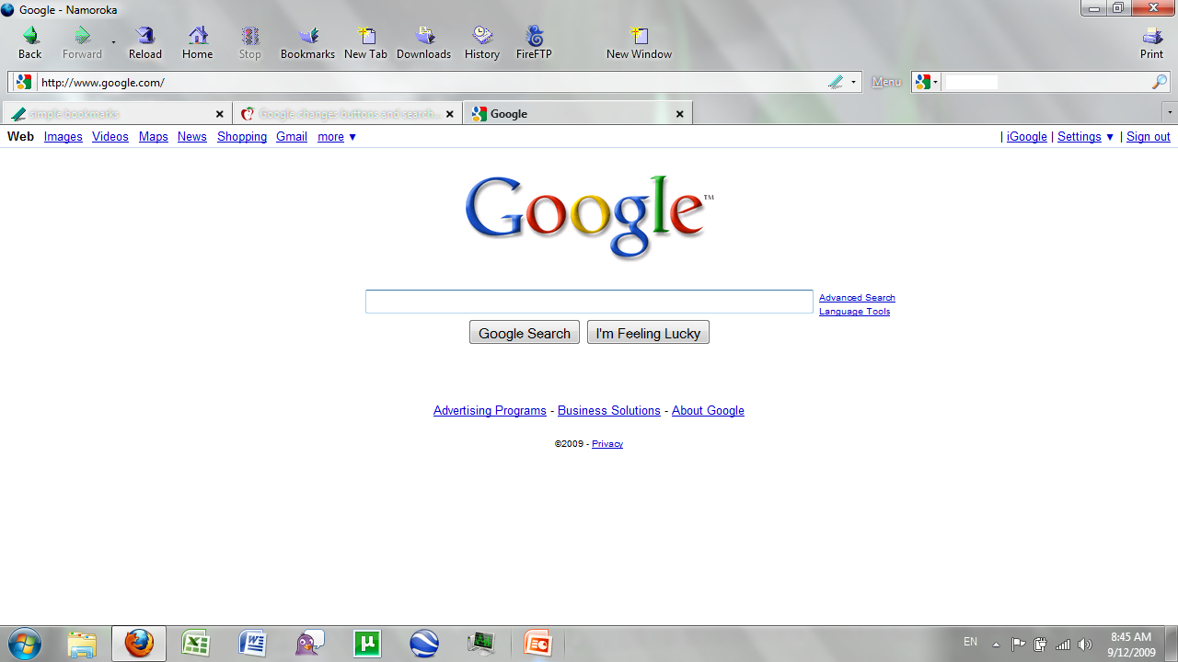Screen dimensions: 1178x662
Task: Click in the Google search text box
Action: coord(589,302)
